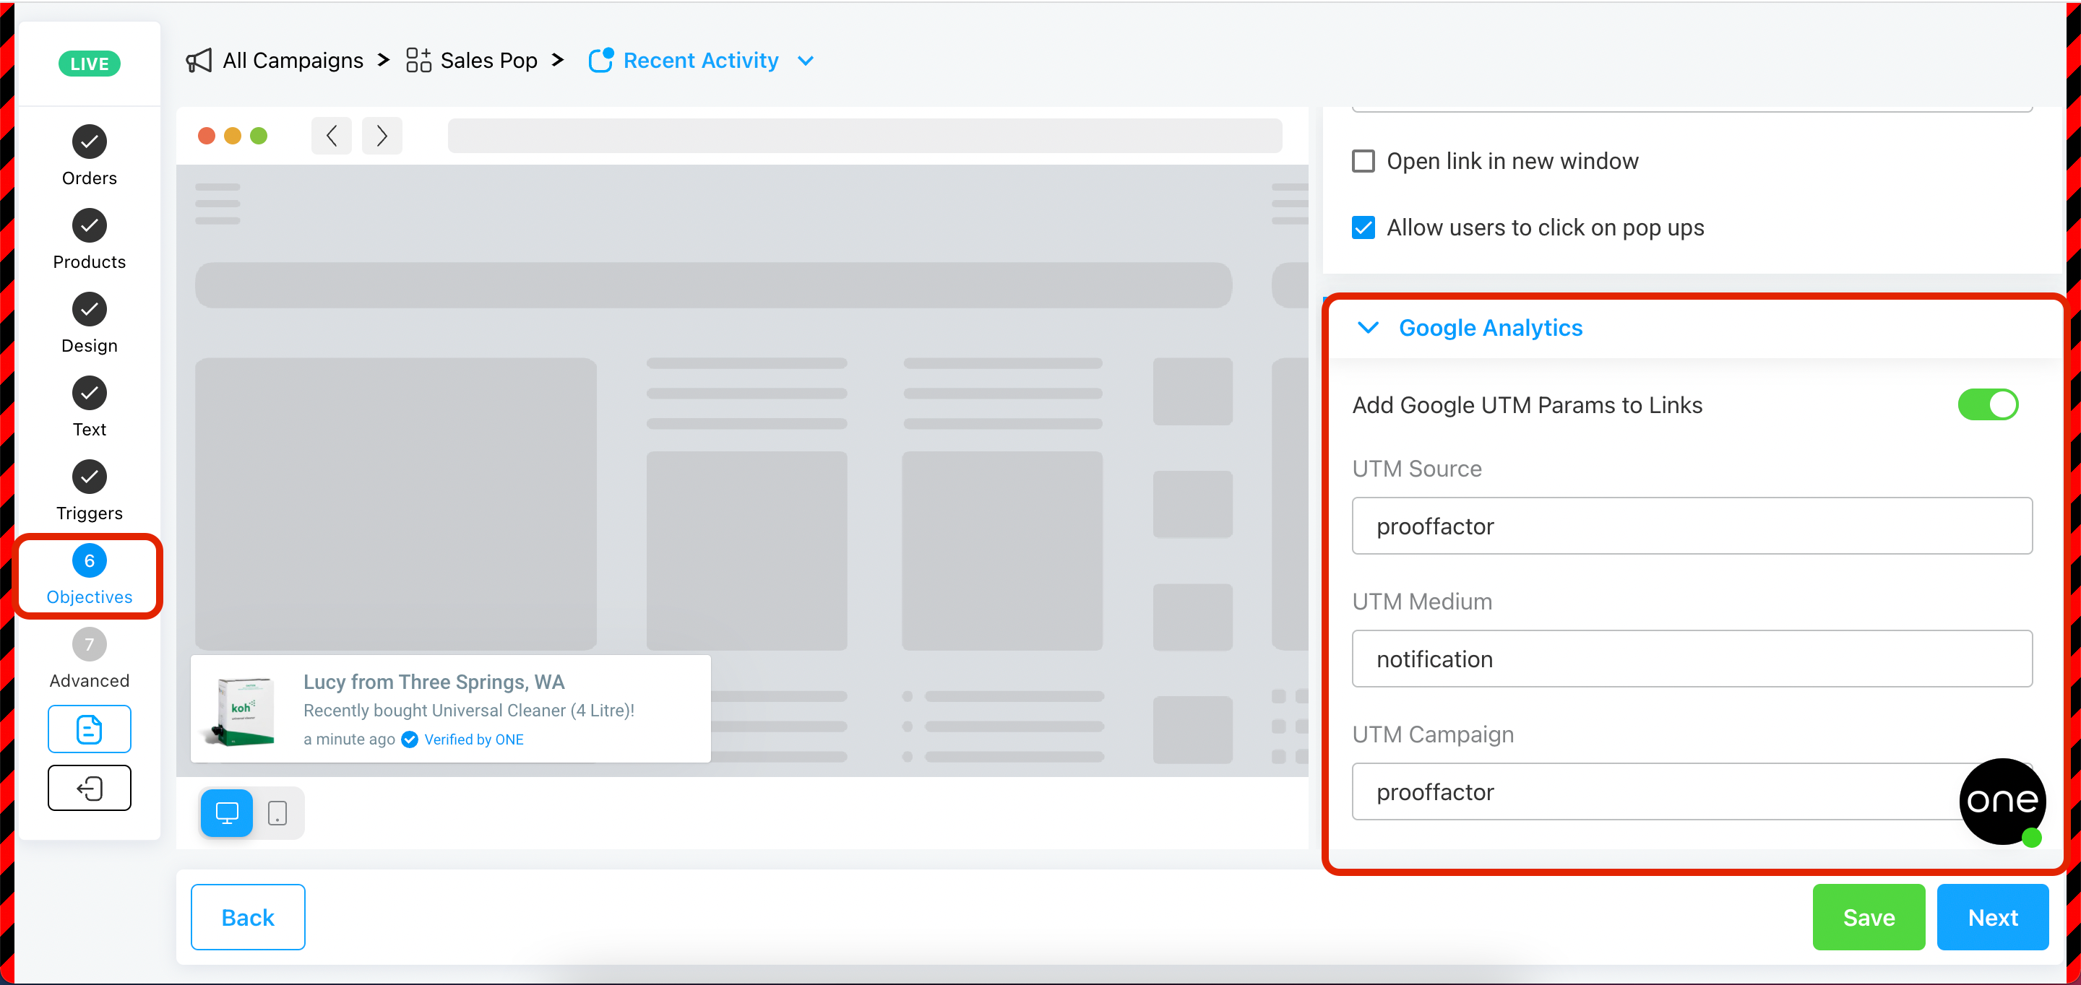
Task: Switch preview to mobile view
Action: tap(277, 813)
